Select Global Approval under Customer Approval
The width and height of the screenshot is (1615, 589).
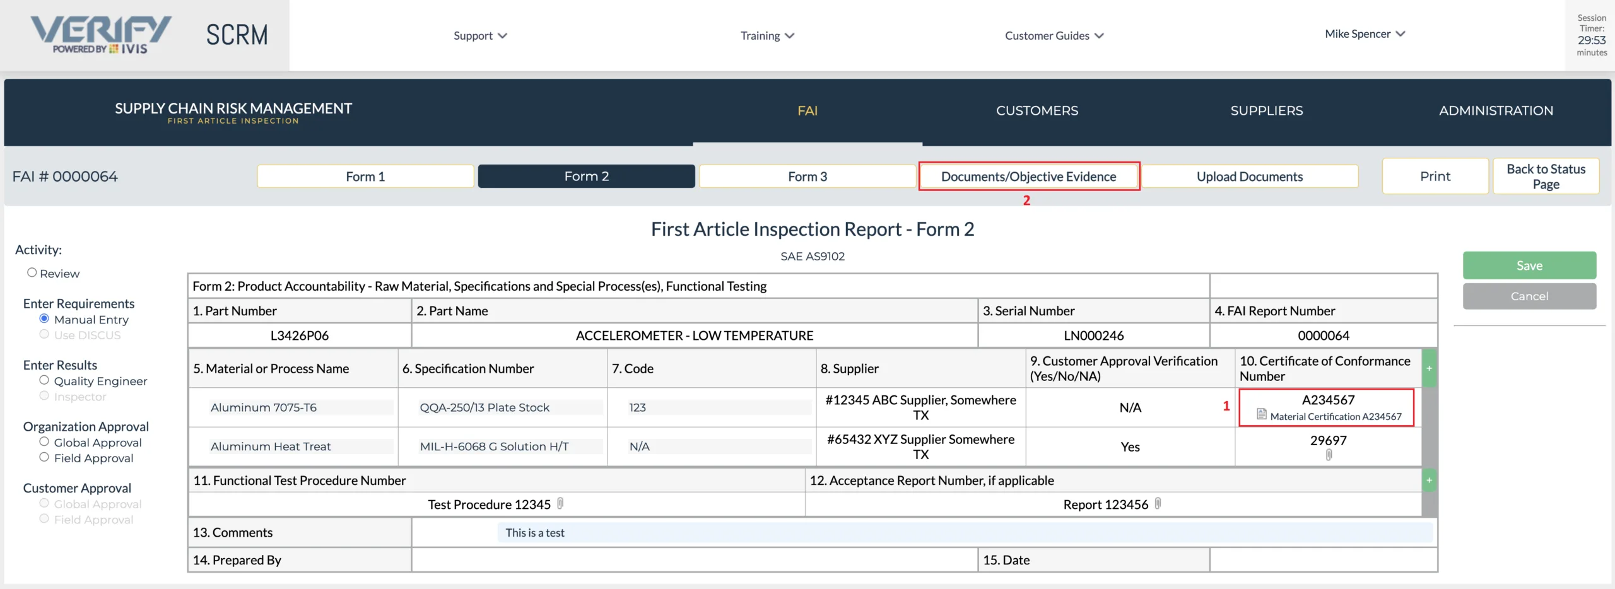(x=44, y=503)
